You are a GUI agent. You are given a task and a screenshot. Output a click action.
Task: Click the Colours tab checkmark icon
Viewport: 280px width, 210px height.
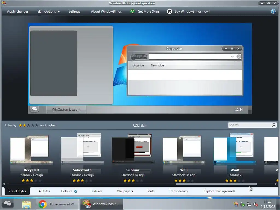[x=76, y=191]
